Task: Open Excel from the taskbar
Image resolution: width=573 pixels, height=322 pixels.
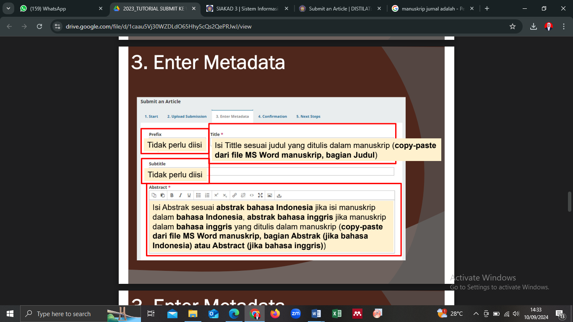Action: [x=337, y=314]
